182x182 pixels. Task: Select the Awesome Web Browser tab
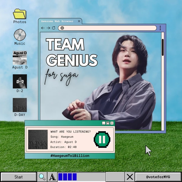coord(58,21)
